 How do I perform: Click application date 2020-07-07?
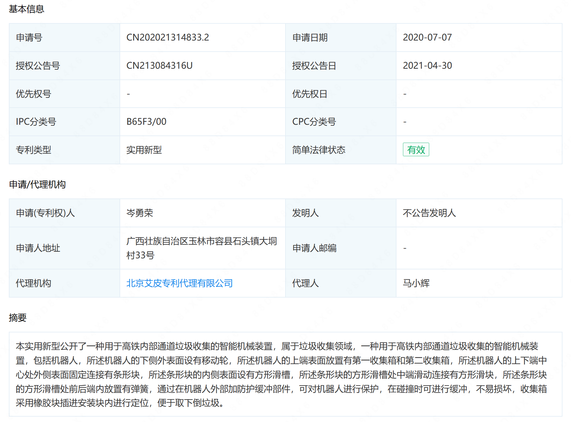click(427, 37)
